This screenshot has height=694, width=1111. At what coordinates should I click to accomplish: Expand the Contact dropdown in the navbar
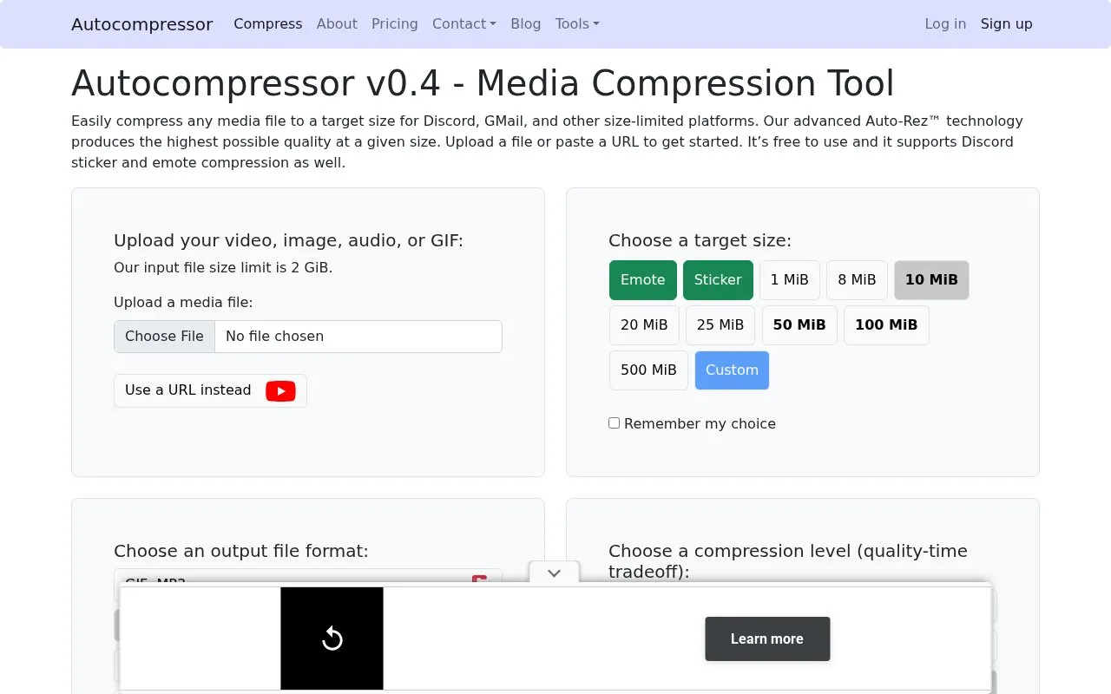pos(464,24)
